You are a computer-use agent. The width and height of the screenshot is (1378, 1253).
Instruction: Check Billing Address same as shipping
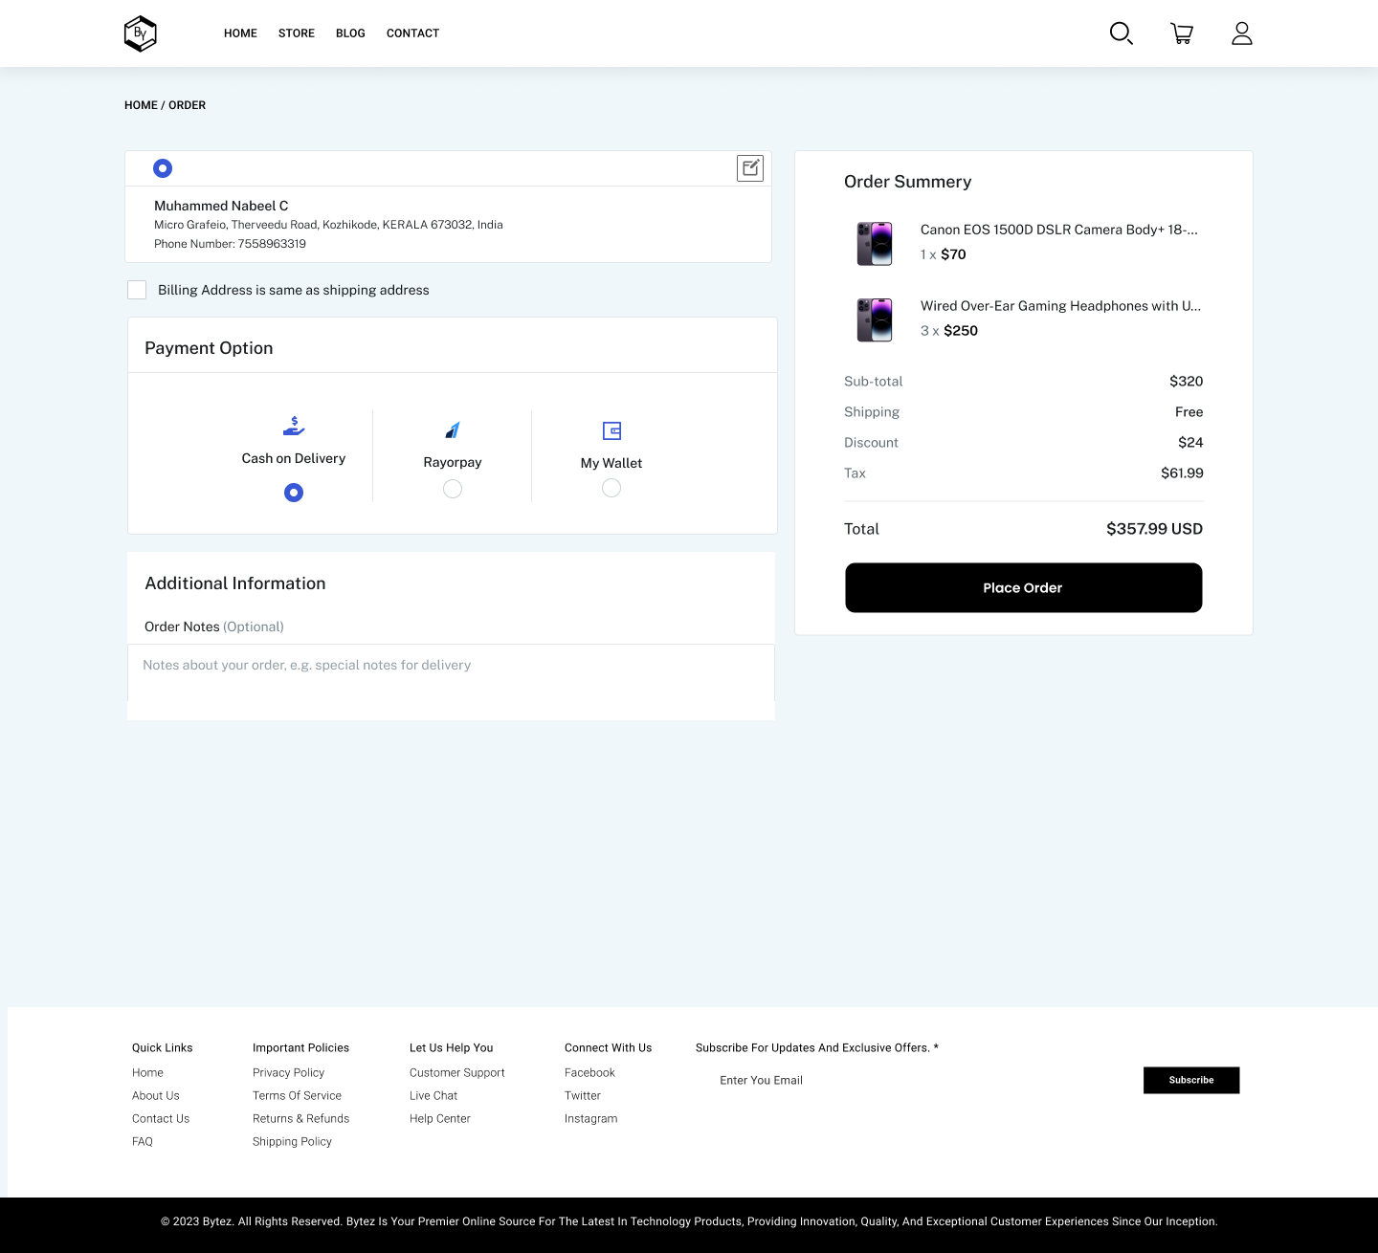tap(137, 290)
